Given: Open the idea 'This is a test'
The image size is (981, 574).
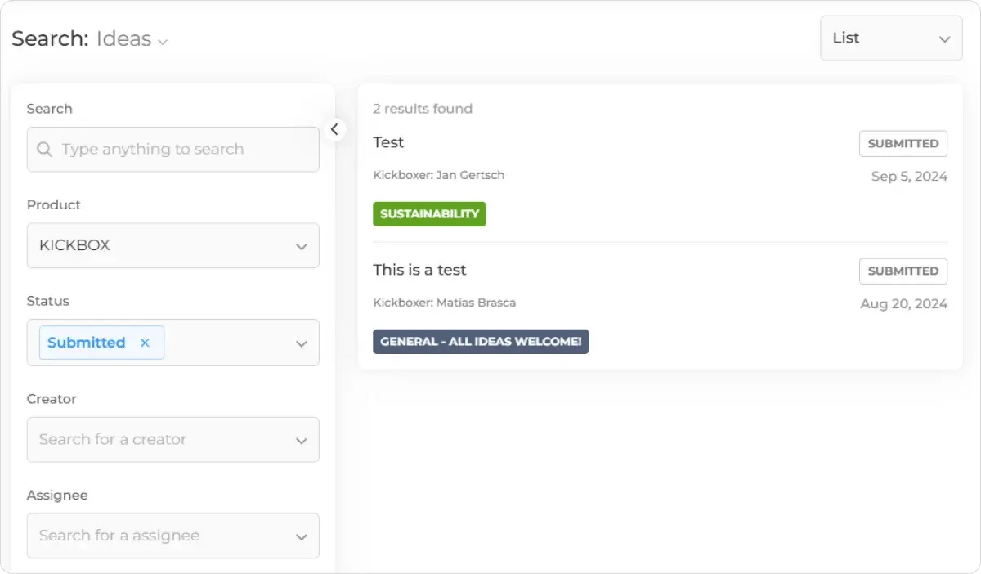Looking at the screenshot, I should pos(419,270).
